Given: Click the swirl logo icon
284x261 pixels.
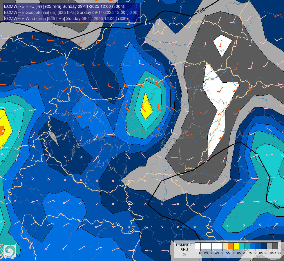Looking at the screenshot, I should [x=10, y=251].
